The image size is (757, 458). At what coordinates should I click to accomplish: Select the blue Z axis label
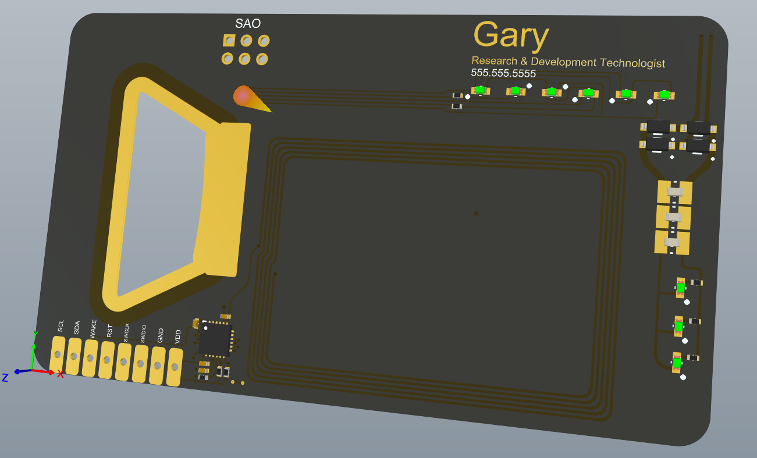point(5,378)
